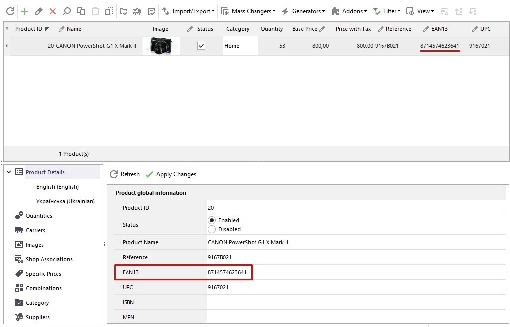This screenshot has width=510, height=327.
Task: Add a new product with plus icon
Action: pyautogui.click(x=25, y=11)
